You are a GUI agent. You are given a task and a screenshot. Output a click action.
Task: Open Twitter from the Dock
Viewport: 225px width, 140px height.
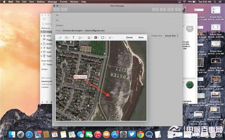click(x=132, y=134)
